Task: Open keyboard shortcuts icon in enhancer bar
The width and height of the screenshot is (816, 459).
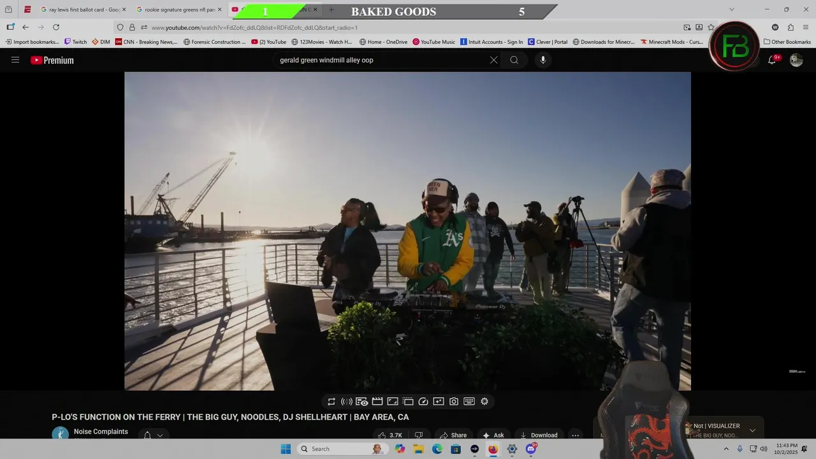Action: pyautogui.click(x=469, y=402)
